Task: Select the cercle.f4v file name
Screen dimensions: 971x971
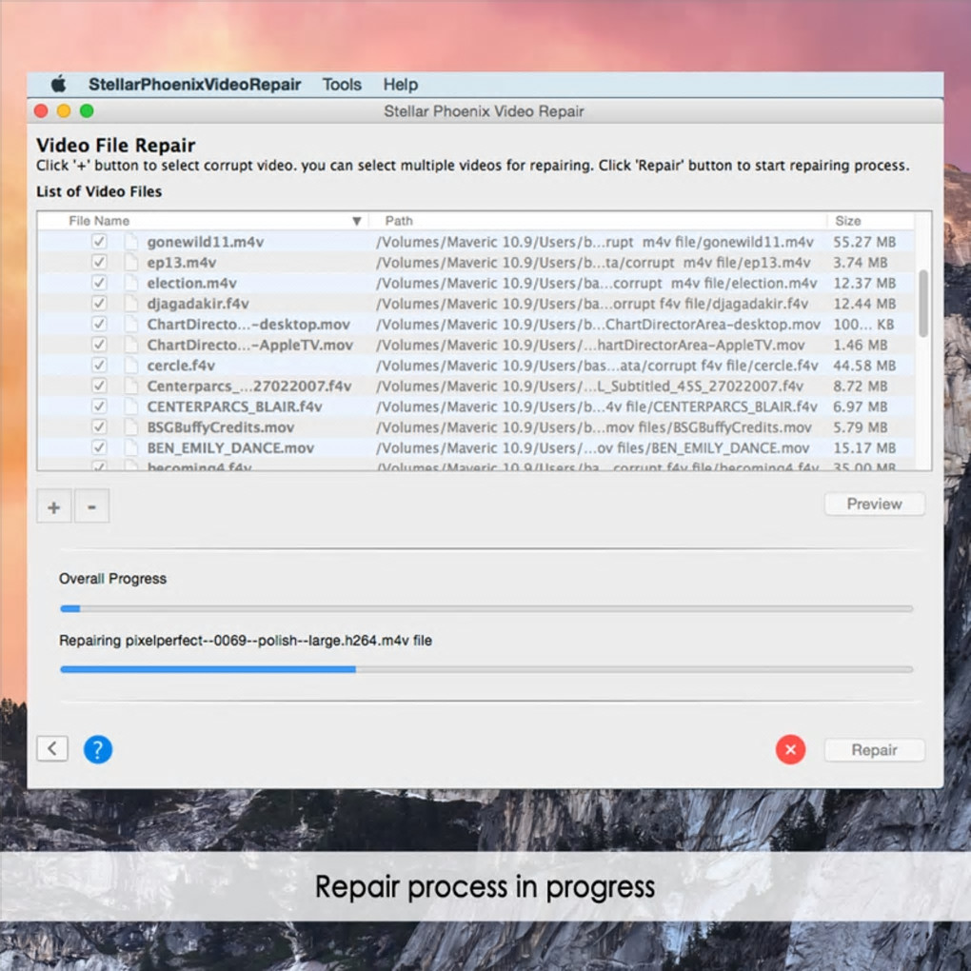Action: (181, 366)
